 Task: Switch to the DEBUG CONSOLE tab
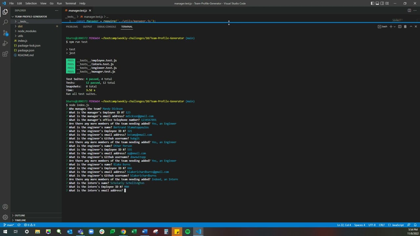(x=106, y=27)
